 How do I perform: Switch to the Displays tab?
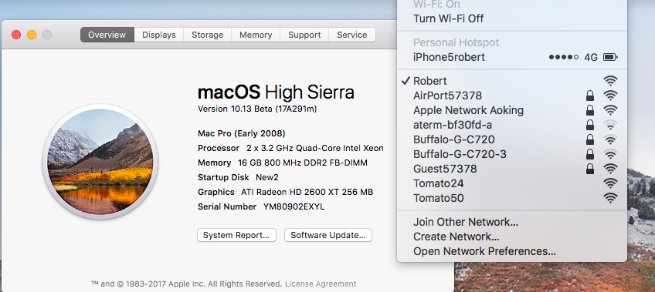159,35
